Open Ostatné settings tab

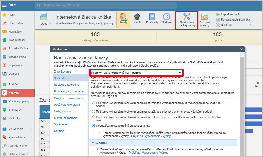click(70, 131)
